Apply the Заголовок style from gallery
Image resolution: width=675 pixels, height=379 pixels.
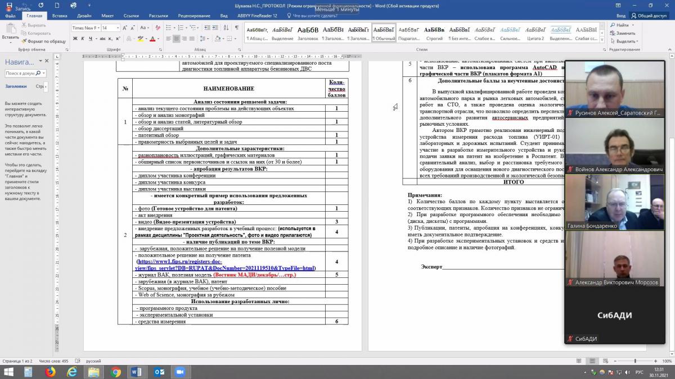(308, 33)
